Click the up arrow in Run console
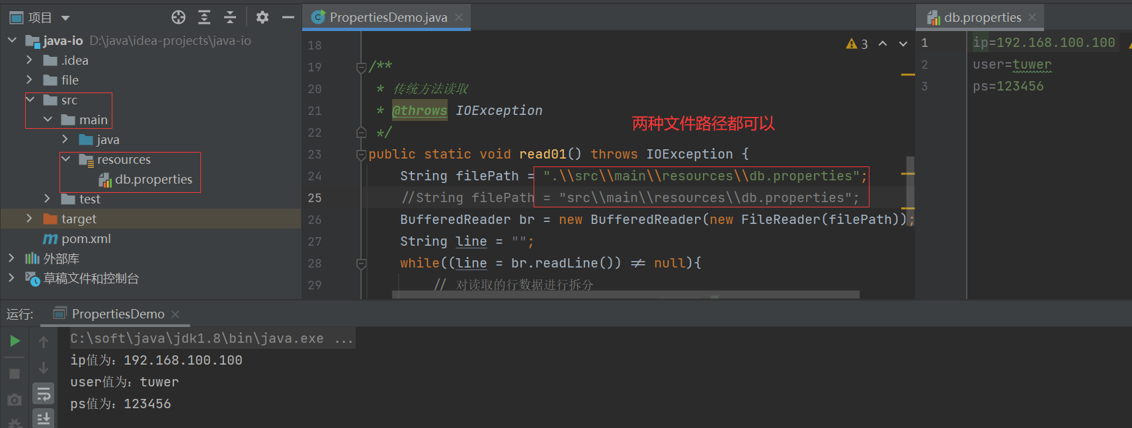1132x428 pixels. 44,341
